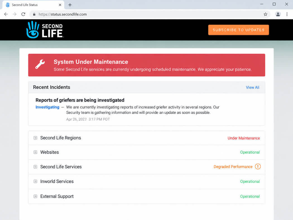Click the Investigating status label
This screenshot has height=220, width=293.
pos(47,107)
